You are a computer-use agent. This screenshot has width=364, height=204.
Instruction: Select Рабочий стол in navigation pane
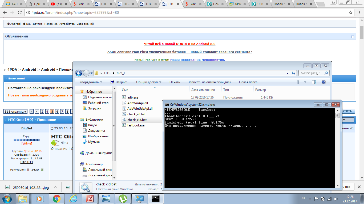pyautogui.click(x=98, y=103)
